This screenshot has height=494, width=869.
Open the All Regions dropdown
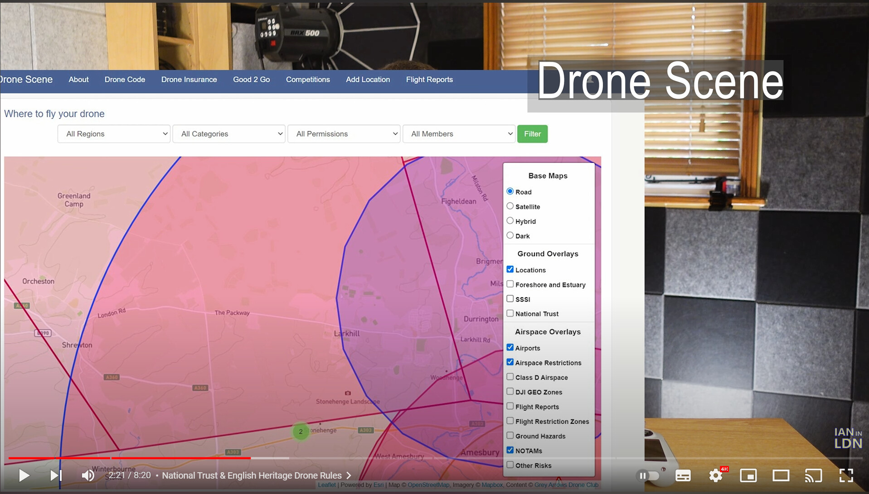113,134
